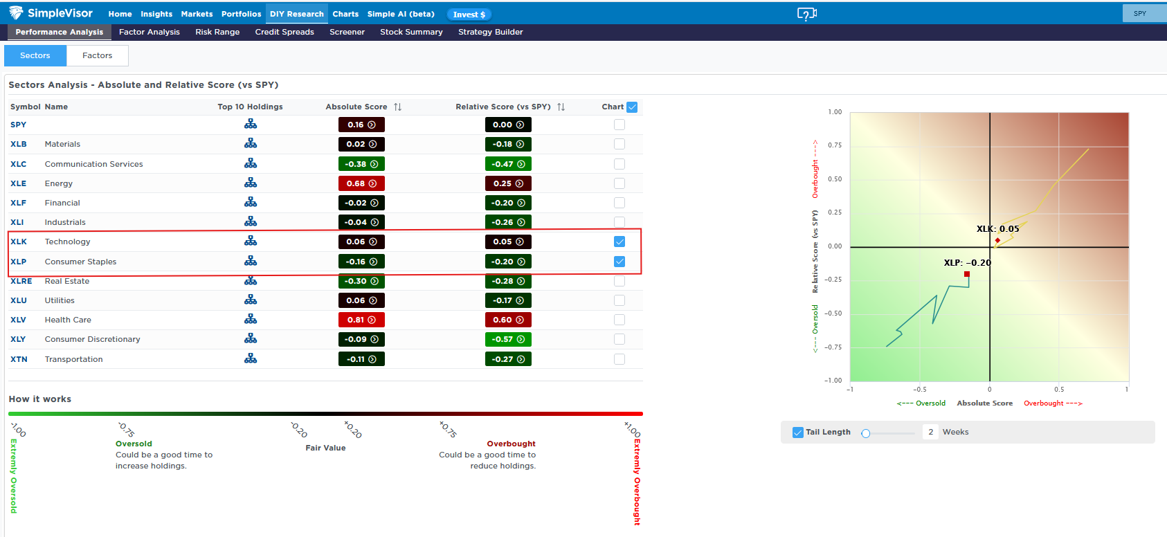Screen dimensions: 1167x537
Task: Click the help screen icon in header
Action: (x=806, y=14)
